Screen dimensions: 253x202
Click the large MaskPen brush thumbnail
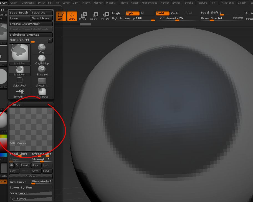pyautogui.click(x=19, y=54)
